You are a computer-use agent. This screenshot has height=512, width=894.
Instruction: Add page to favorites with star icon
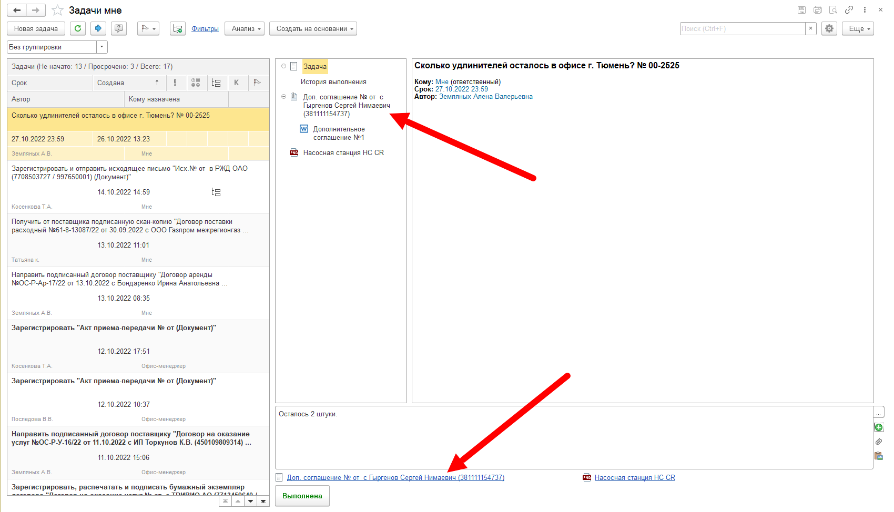(x=57, y=11)
